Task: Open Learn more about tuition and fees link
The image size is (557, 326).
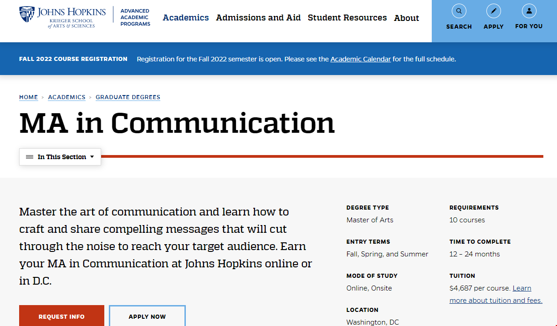Action: tap(496, 294)
